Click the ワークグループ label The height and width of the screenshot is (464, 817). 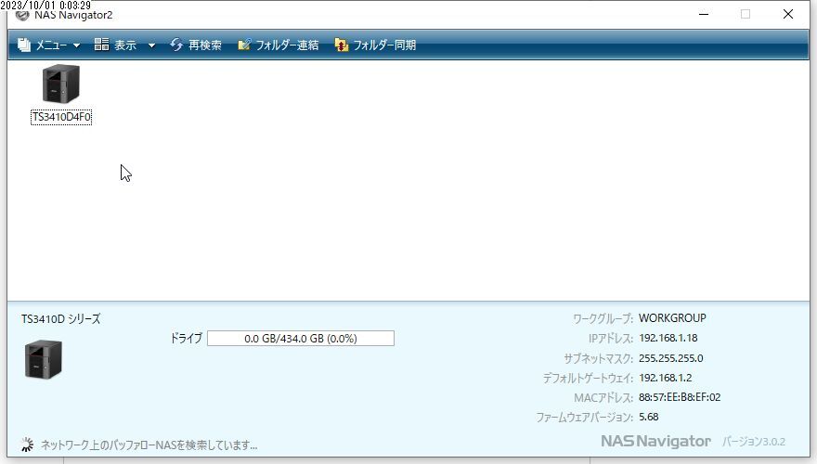[x=603, y=318]
